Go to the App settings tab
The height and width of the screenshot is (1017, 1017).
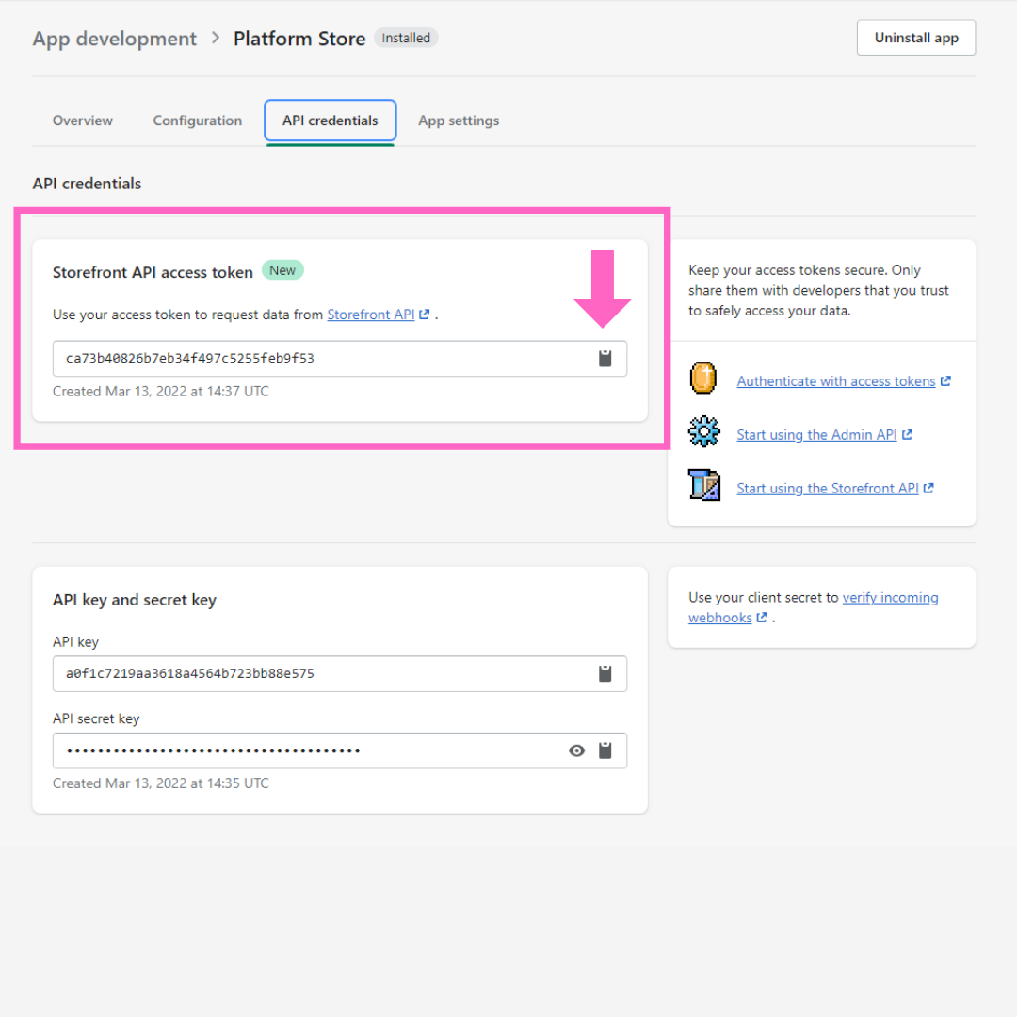coord(459,121)
